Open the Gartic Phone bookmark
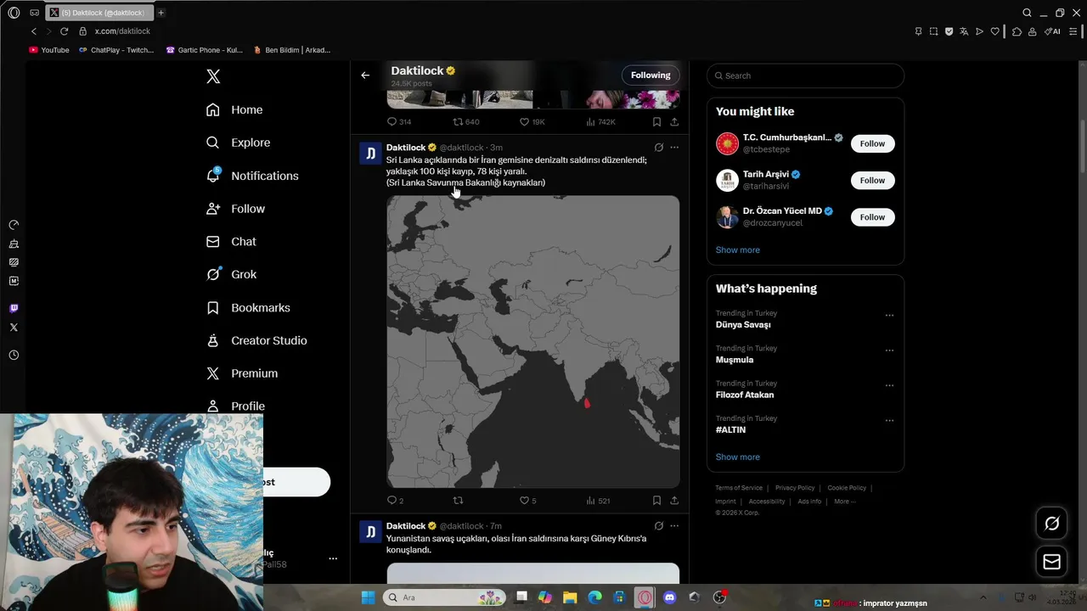Screen dimensions: 1087x611 [x=205, y=50]
